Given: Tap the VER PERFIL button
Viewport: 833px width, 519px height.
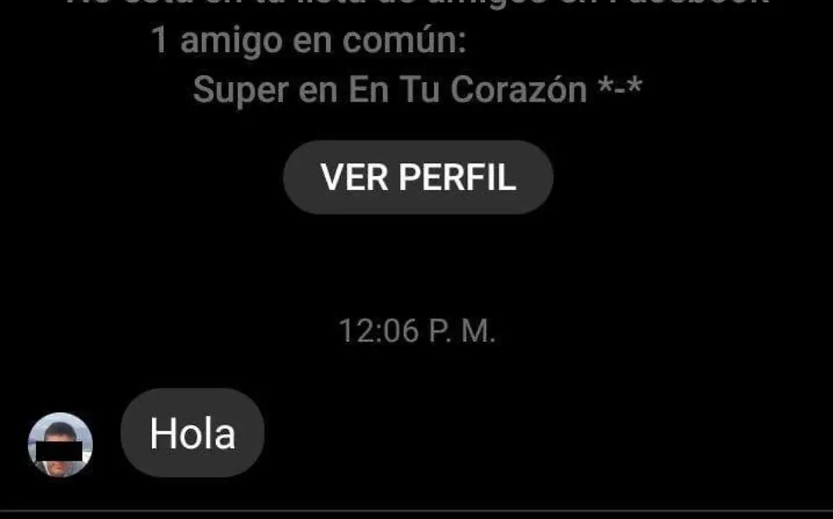Looking at the screenshot, I should [418, 178].
